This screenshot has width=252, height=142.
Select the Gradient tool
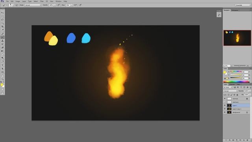click(2, 51)
